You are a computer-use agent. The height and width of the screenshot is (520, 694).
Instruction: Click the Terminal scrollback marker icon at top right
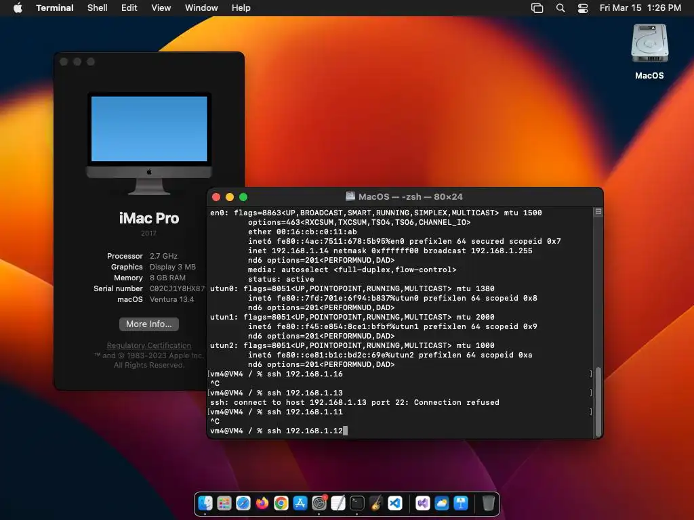click(598, 212)
